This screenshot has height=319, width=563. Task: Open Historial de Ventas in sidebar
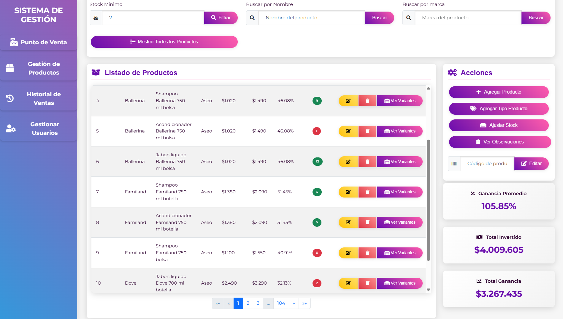39,98
